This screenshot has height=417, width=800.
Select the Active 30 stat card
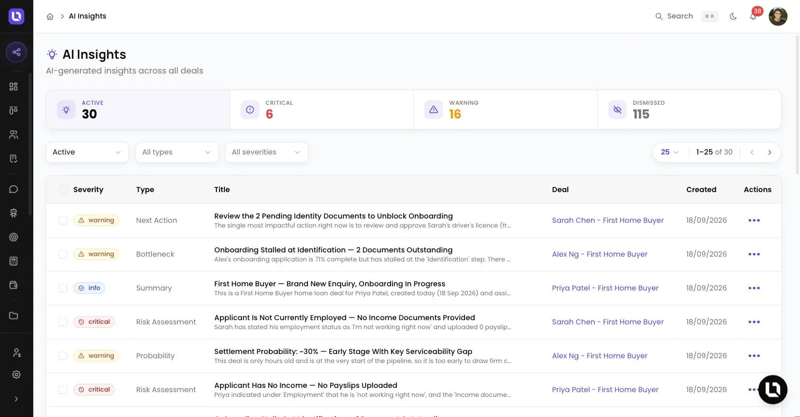tap(138, 110)
